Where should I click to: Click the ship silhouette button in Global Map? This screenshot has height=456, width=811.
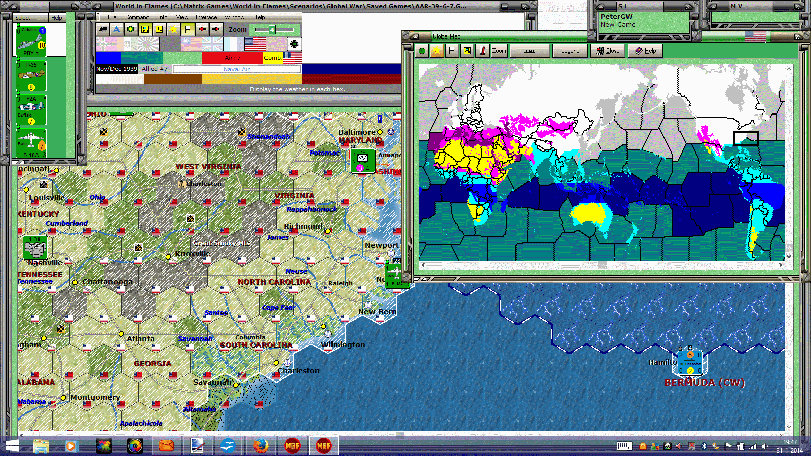click(x=530, y=51)
